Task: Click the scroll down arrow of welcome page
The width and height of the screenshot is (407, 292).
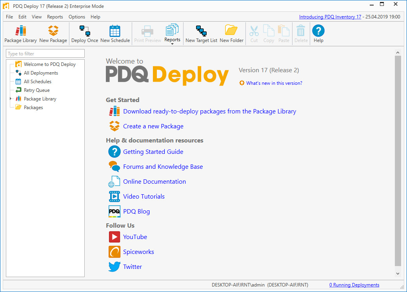Action: tap(398, 273)
